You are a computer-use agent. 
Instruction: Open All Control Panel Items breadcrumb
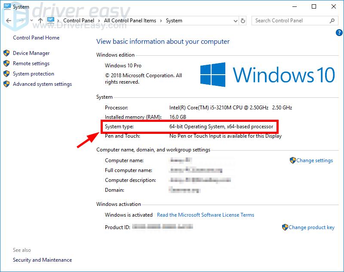pyautogui.click(x=130, y=21)
